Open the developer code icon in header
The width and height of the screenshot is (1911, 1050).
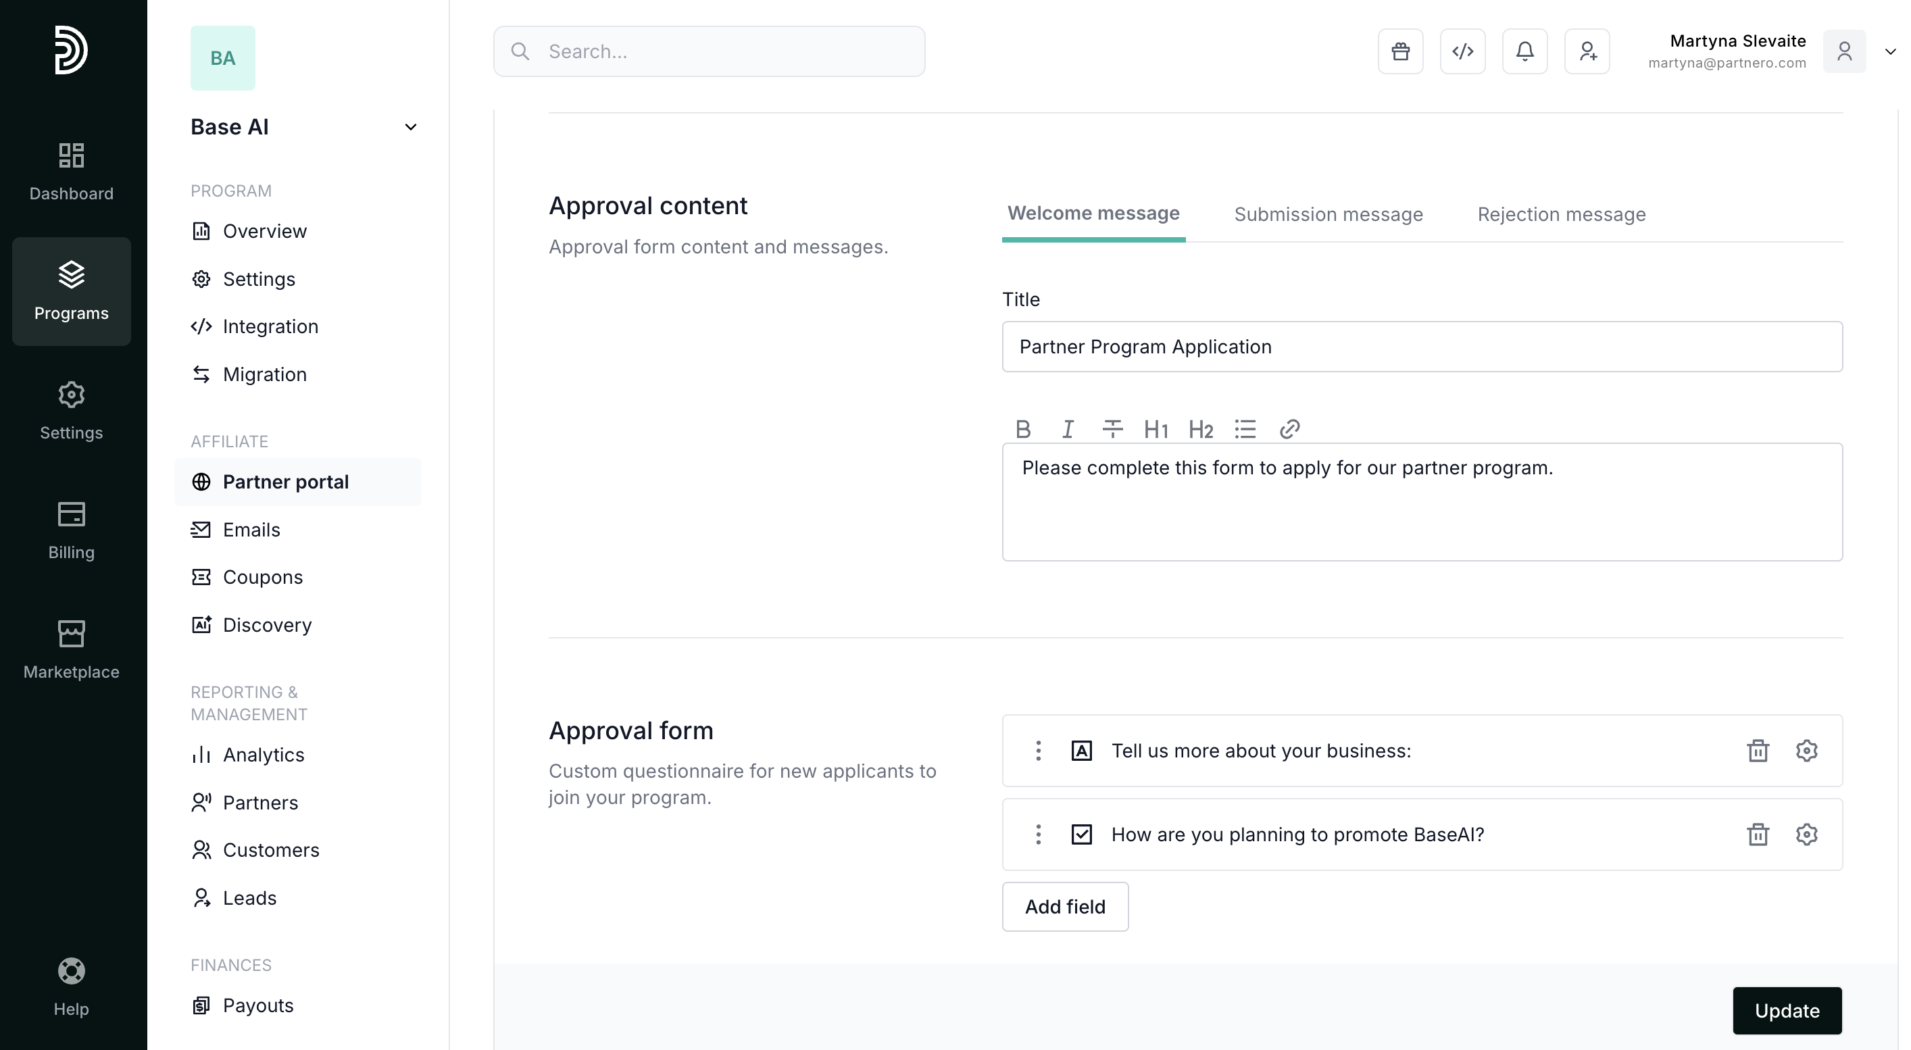1462,51
